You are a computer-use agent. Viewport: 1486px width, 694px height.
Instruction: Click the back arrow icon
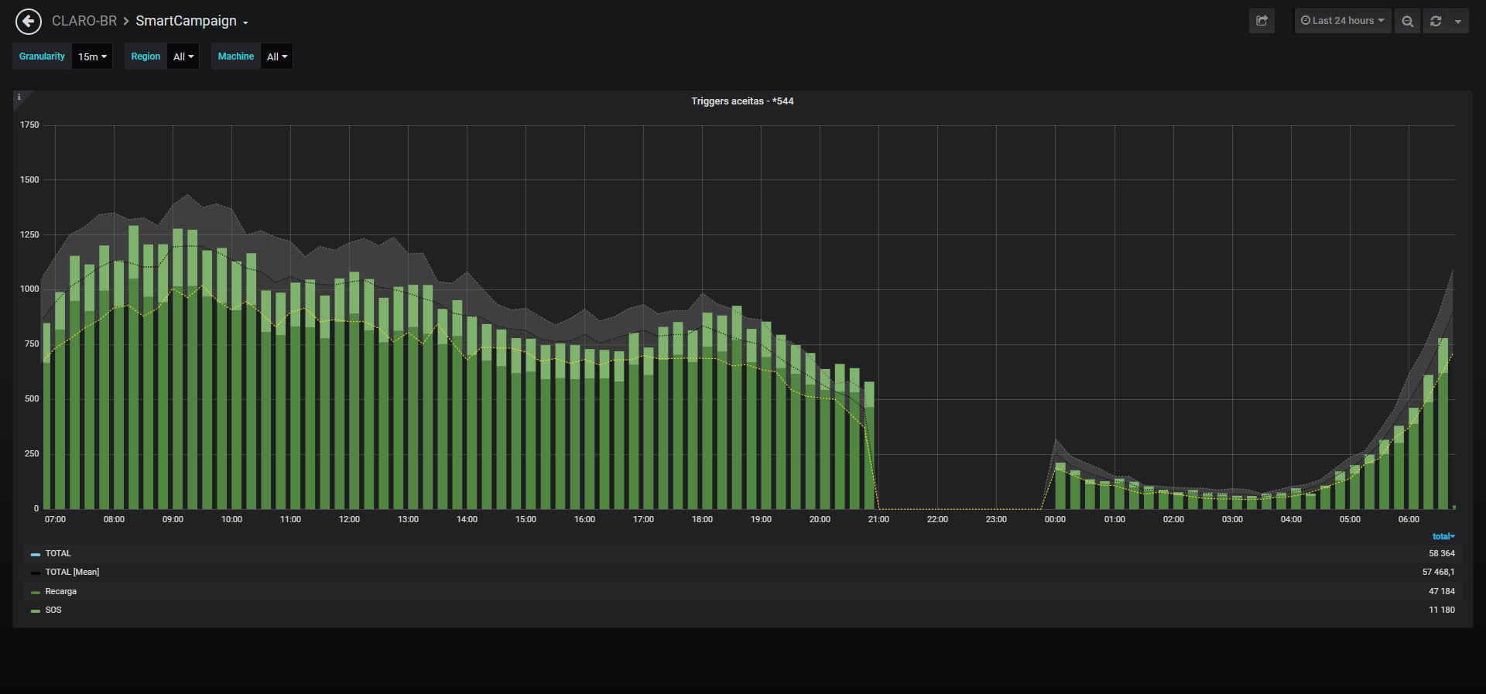tap(29, 22)
